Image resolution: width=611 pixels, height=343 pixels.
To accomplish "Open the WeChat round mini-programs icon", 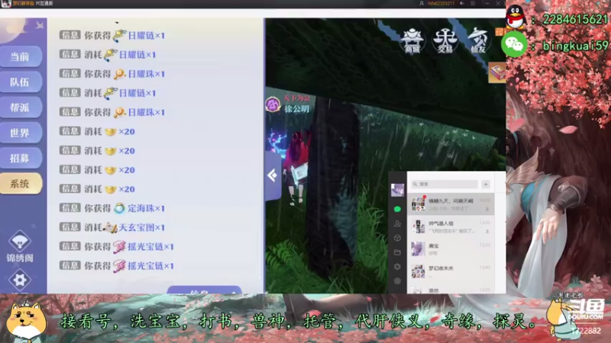I will [x=397, y=280].
